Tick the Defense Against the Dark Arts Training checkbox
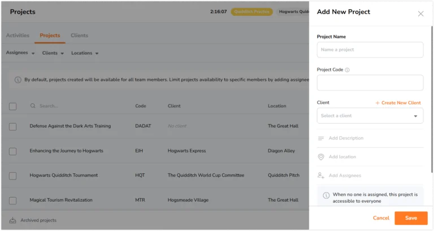 pyautogui.click(x=13, y=127)
